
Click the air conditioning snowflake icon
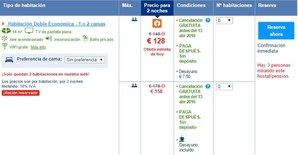point(4,39)
